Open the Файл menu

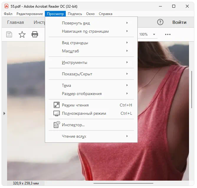8,14
